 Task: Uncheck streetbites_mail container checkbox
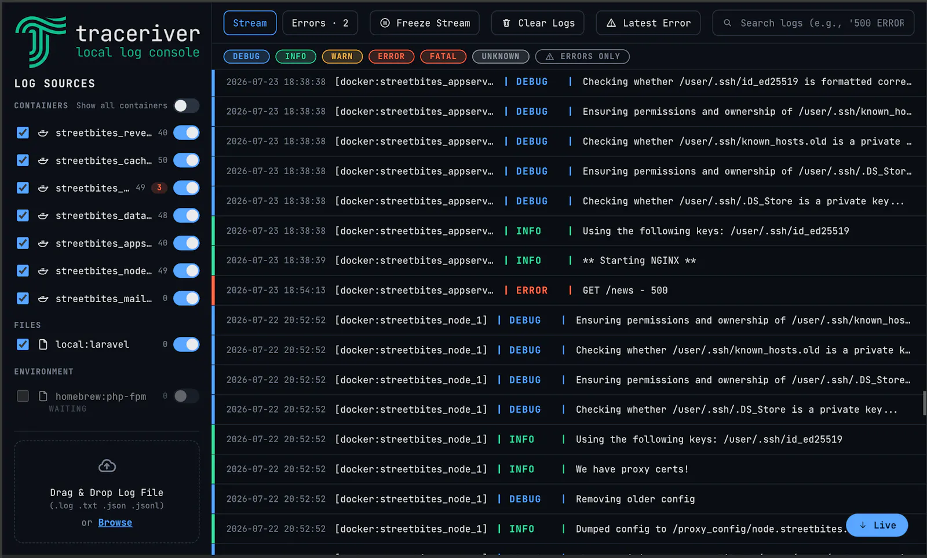coord(23,298)
